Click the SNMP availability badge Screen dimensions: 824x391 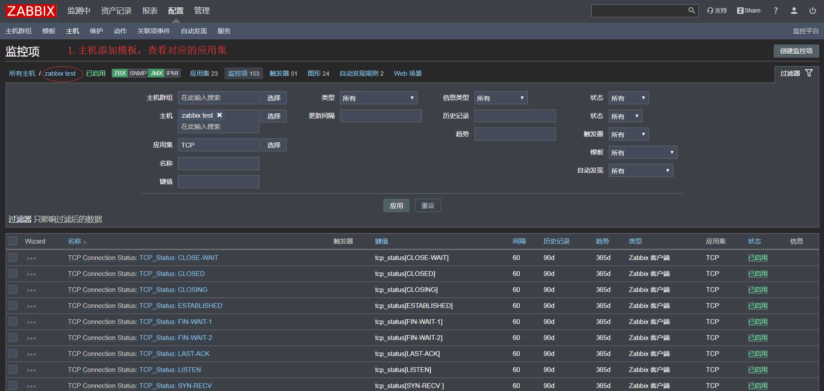[138, 73]
